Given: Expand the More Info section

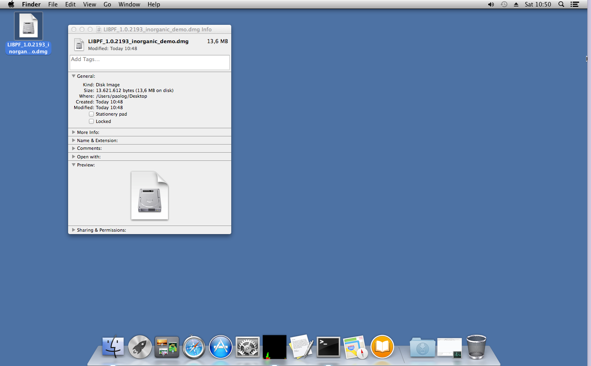Looking at the screenshot, I should (x=74, y=132).
